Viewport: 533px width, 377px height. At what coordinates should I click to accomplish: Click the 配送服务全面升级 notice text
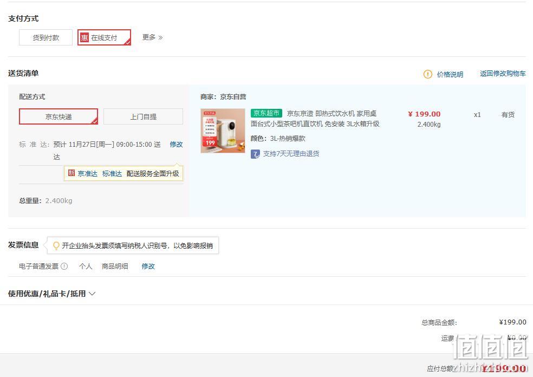click(153, 174)
